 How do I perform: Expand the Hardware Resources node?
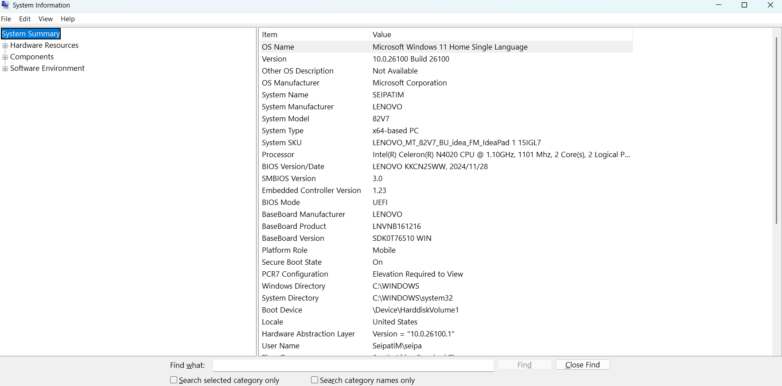[5, 46]
